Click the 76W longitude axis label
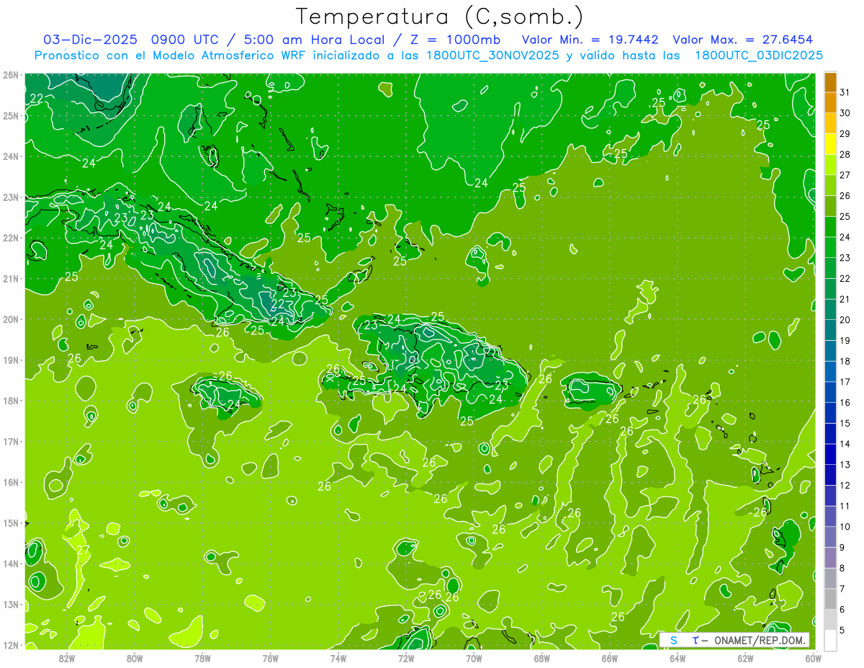 click(x=270, y=658)
